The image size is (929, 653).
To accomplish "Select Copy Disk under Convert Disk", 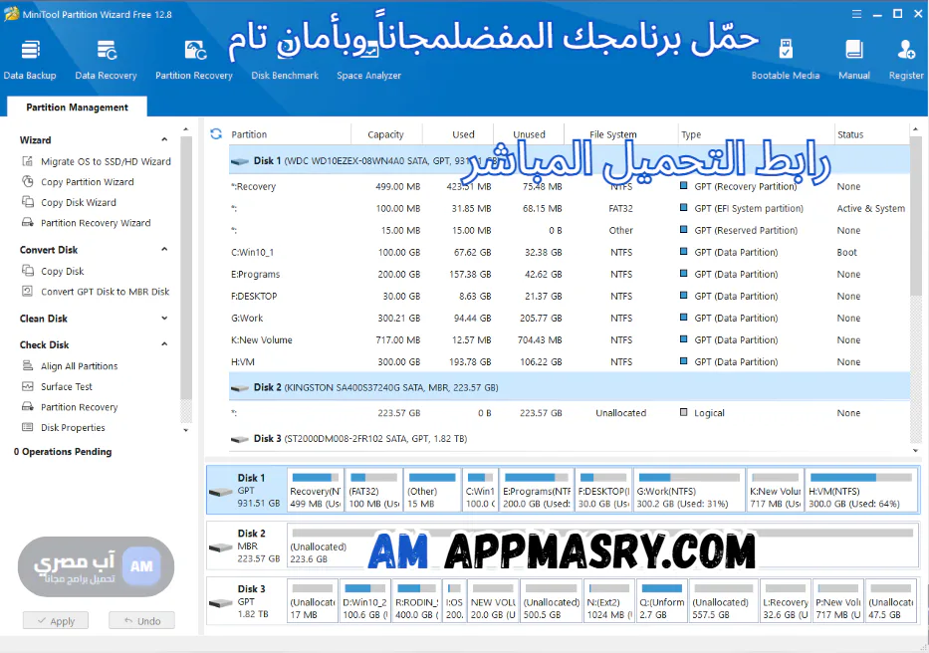I will [54, 271].
